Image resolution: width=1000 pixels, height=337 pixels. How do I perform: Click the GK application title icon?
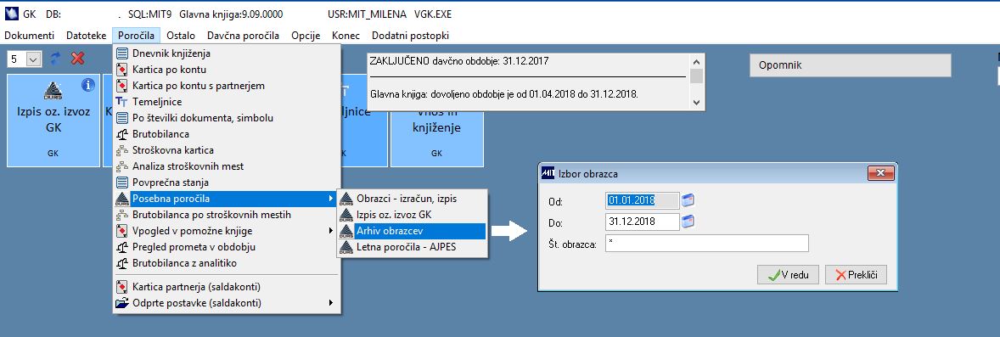tap(12, 14)
